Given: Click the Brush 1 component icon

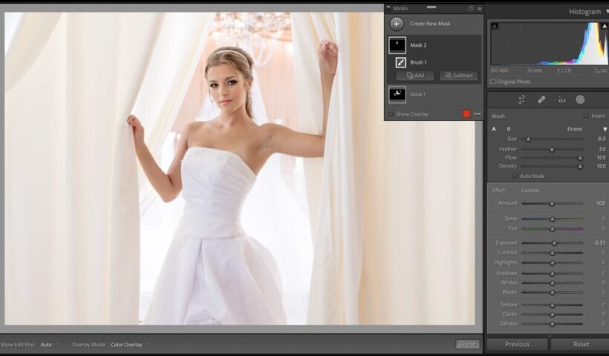Looking at the screenshot, I should [400, 62].
